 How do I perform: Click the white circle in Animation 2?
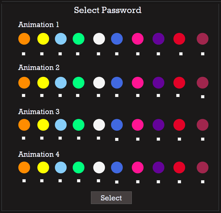tap(99, 83)
